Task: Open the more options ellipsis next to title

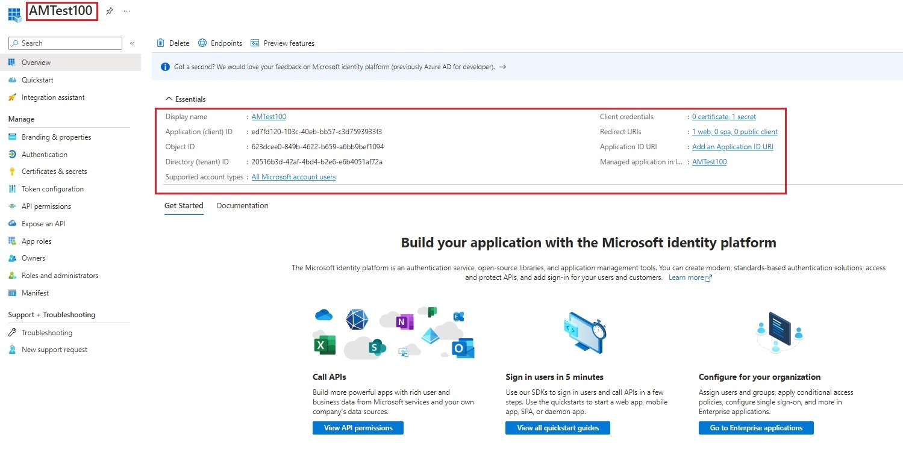Action: pyautogui.click(x=127, y=11)
